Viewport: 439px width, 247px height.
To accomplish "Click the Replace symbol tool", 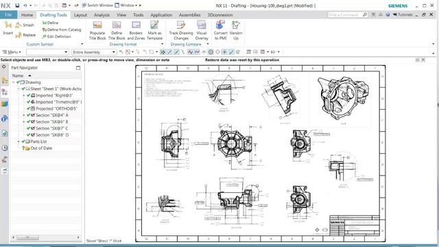I will point(25,35).
